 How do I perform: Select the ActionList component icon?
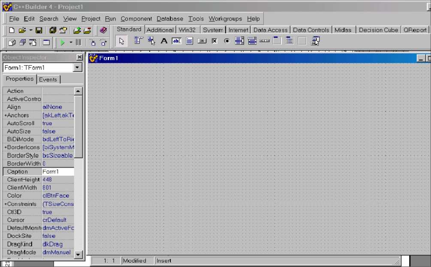(315, 41)
